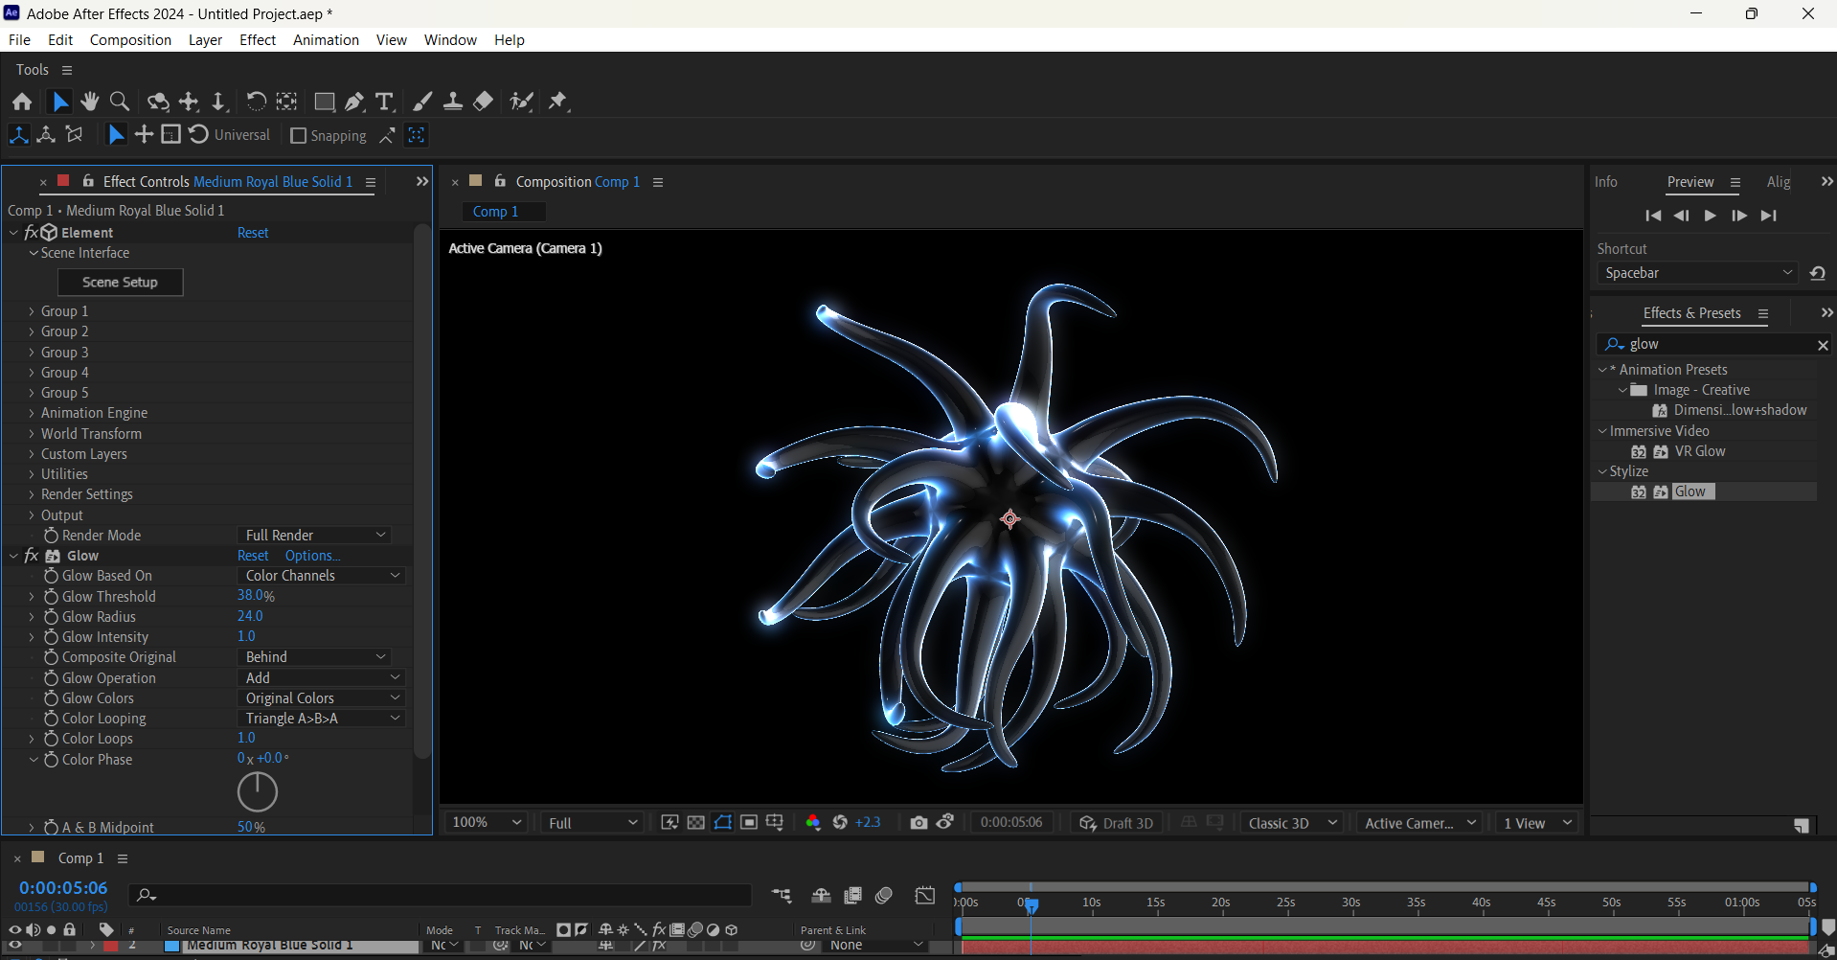The width and height of the screenshot is (1837, 960).
Task: Select the Brush tool
Action: coord(421,102)
